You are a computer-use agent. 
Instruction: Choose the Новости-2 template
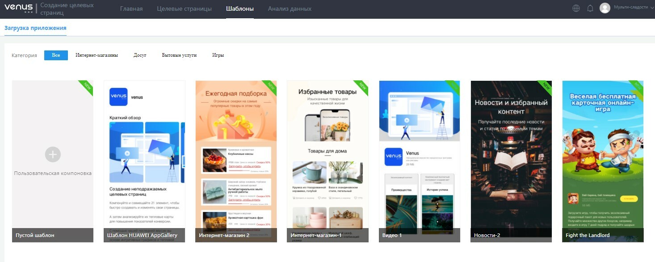[x=511, y=161]
